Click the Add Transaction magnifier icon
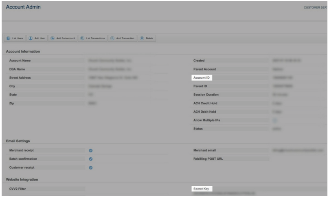 tap(112, 38)
